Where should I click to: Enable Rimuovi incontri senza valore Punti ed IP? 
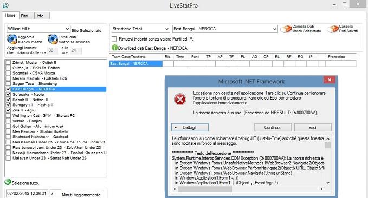(114, 39)
